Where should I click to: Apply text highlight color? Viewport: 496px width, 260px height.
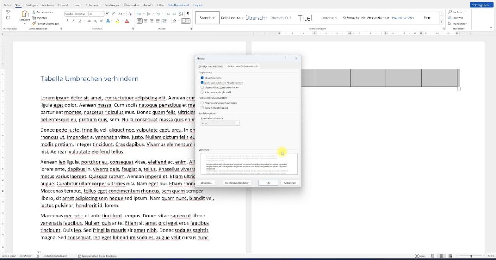(118, 21)
